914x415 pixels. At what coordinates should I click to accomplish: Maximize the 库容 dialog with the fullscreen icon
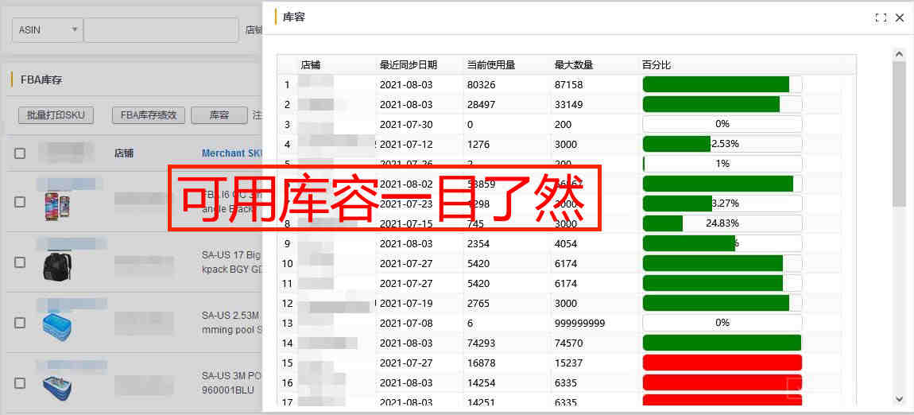point(881,18)
